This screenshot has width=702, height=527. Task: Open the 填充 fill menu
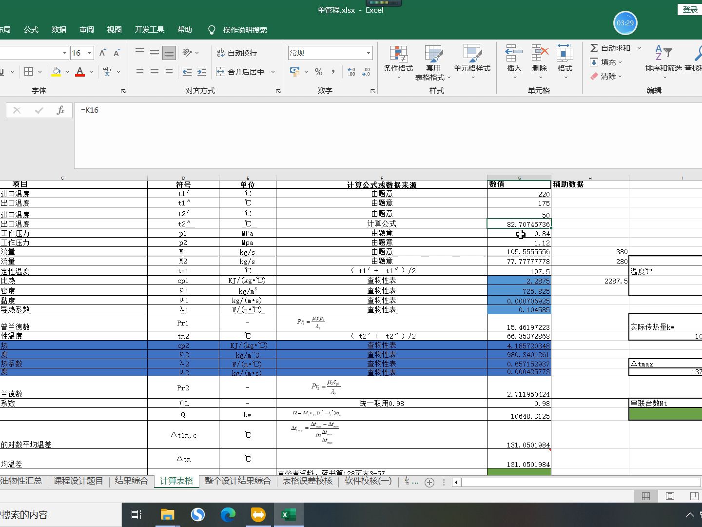[606, 62]
